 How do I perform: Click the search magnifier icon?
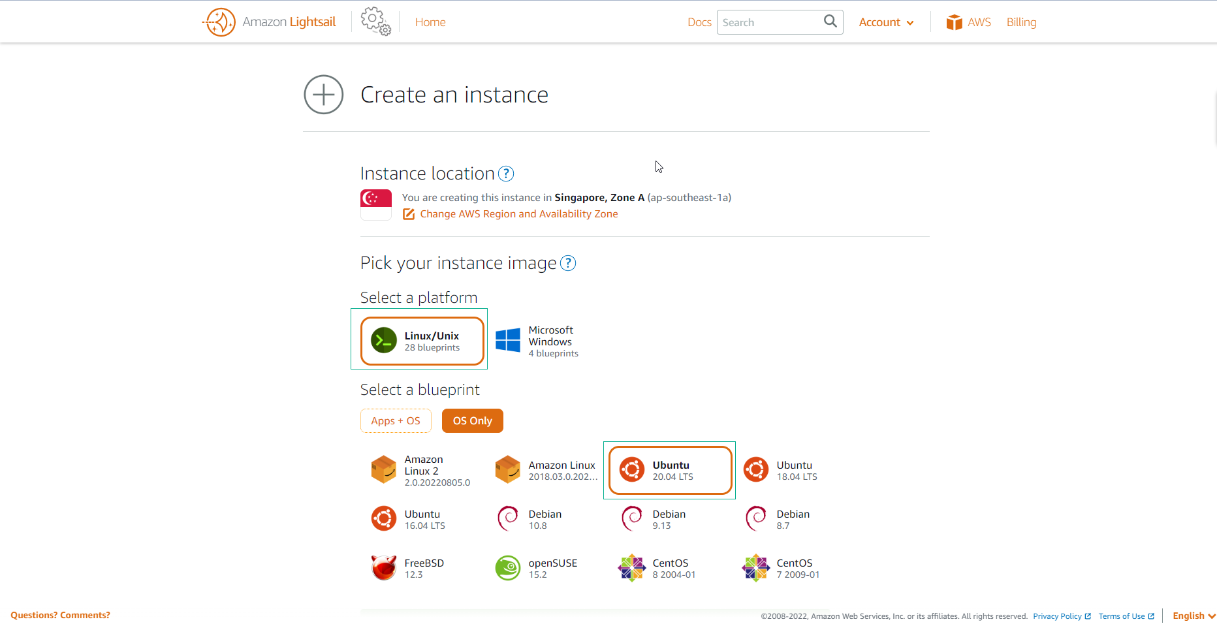(830, 22)
